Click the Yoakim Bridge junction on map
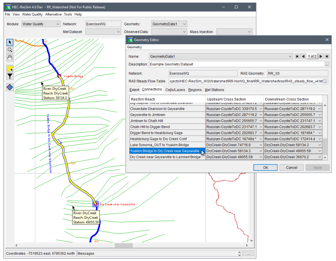Viewport: 336px width, 261px height. (59, 76)
